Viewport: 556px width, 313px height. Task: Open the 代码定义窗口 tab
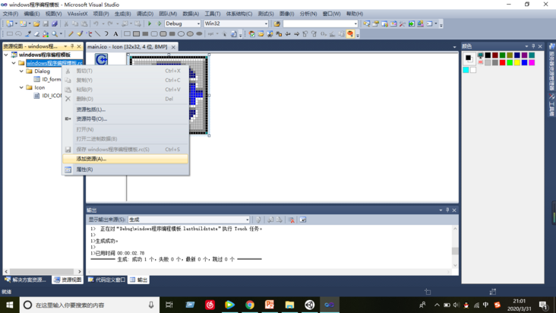(x=107, y=280)
